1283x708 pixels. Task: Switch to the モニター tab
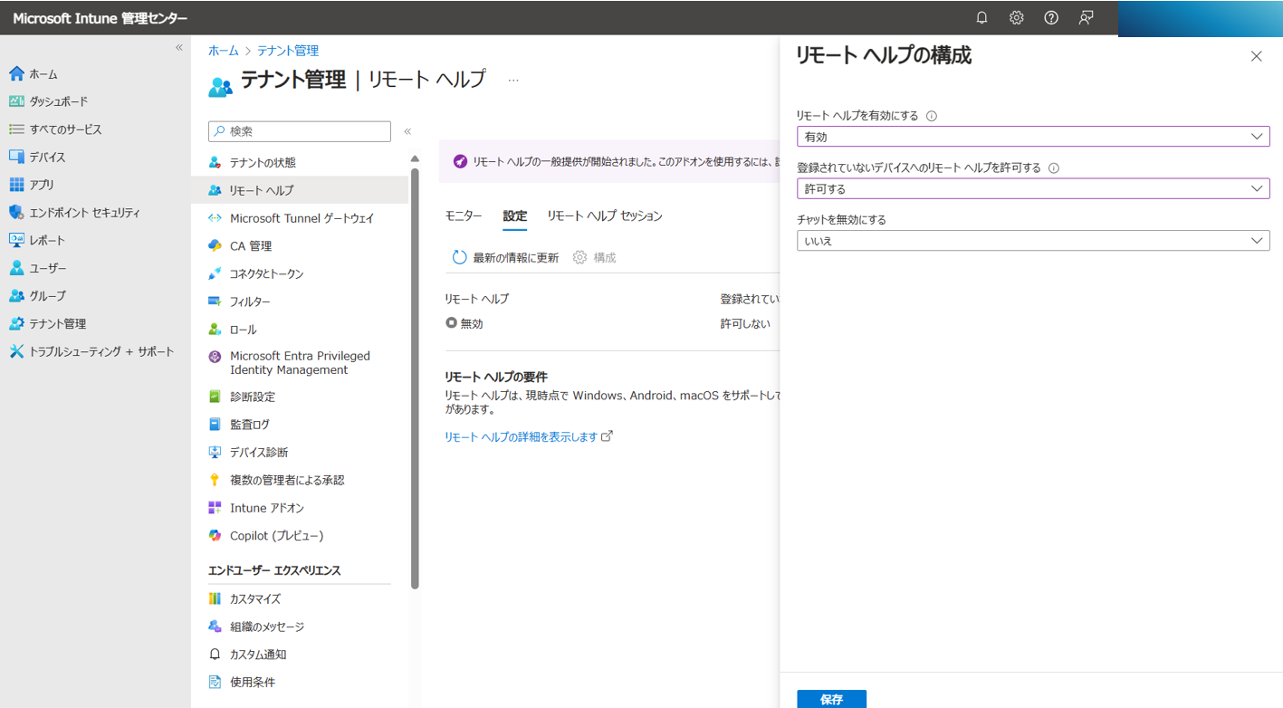[464, 215]
